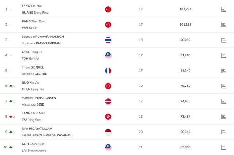Open player profile for Delphine DELRUE
Viewport: 234px width, 155px height.
pos(34,74)
